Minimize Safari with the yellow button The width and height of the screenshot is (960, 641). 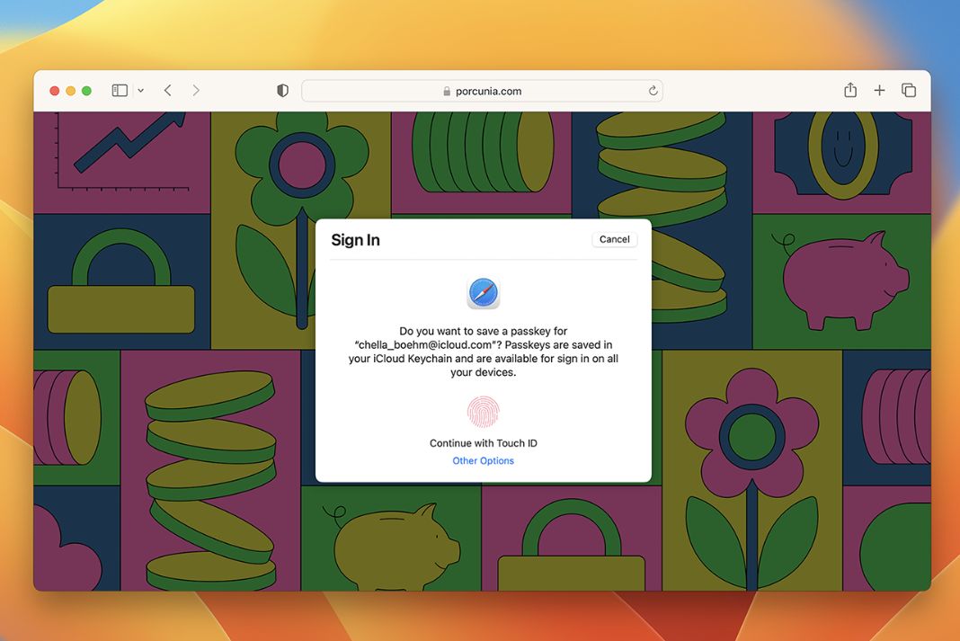click(69, 90)
